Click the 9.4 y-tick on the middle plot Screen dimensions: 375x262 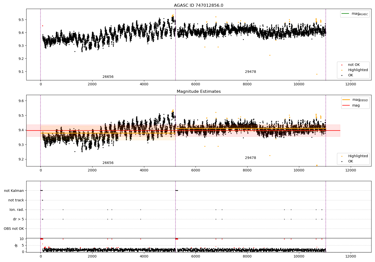tap(21, 130)
